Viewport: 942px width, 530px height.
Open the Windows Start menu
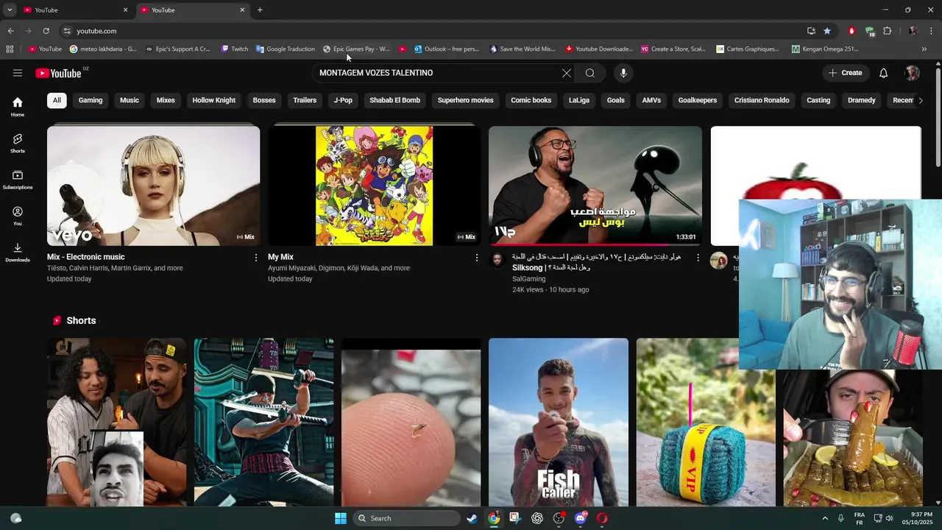341,518
